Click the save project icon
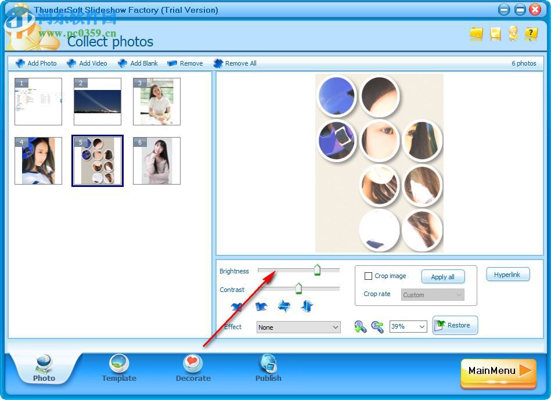This screenshot has width=551, height=400. coord(495,34)
